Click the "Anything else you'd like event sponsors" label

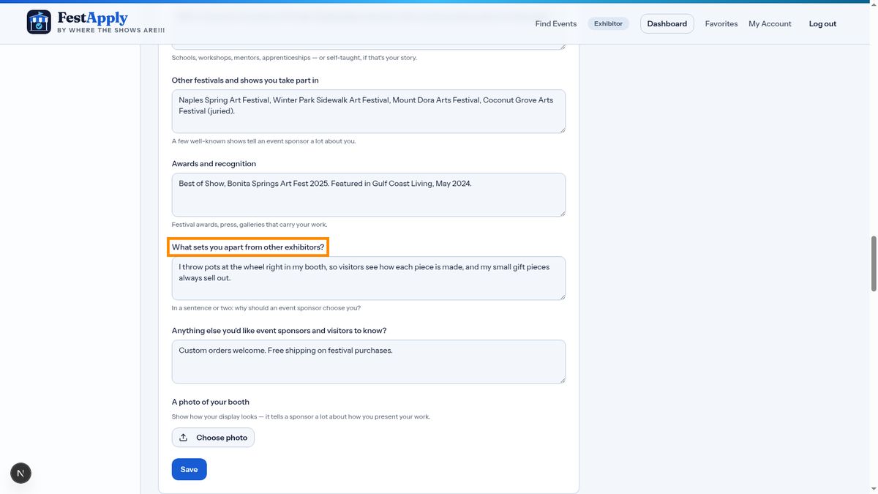click(x=279, y=331)
